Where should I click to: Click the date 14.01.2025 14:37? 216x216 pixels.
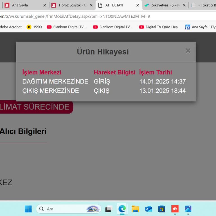pos(163,81)
